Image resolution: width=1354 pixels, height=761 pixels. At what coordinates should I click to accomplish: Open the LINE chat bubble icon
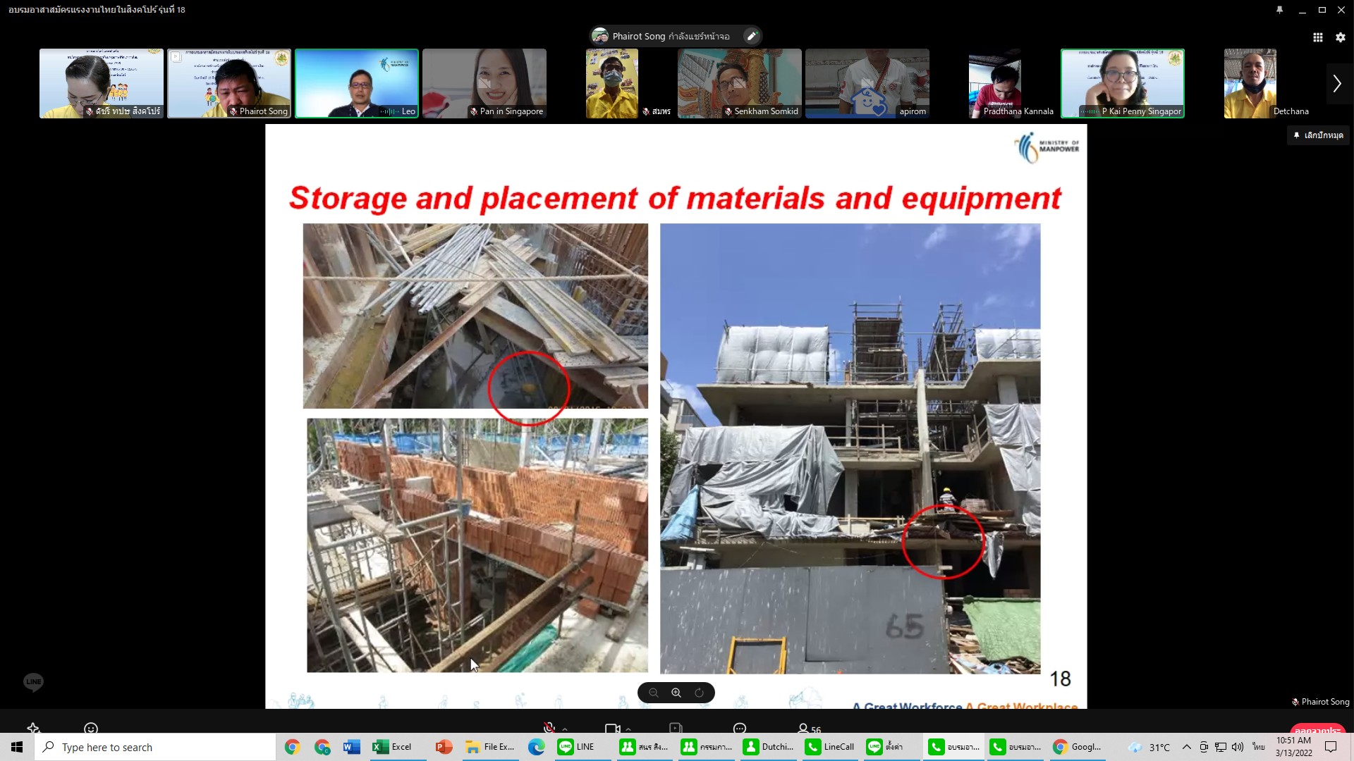33,681
